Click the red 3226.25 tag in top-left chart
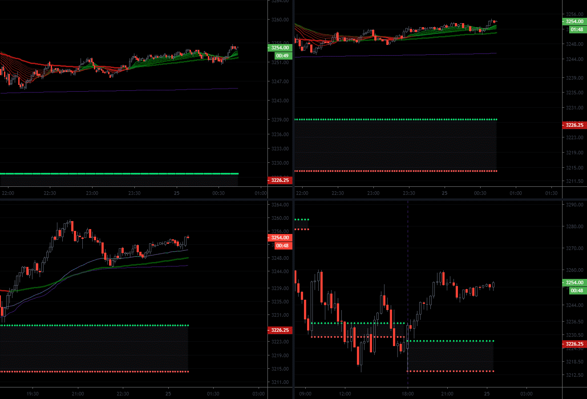The image size is (587, 399). tap(280, 180)
